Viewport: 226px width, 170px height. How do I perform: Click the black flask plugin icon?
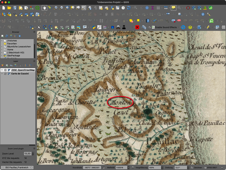[x=124, y=27]
